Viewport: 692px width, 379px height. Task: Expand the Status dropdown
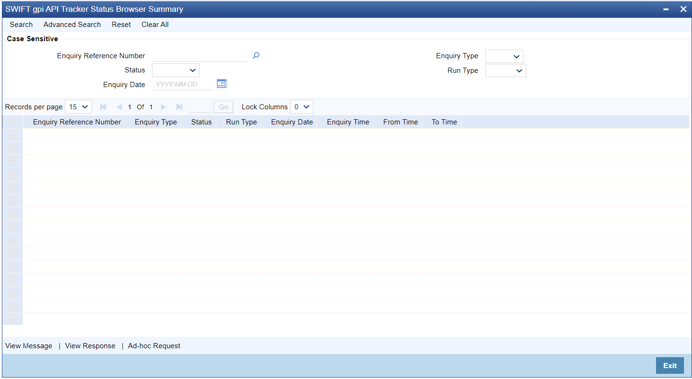[176, 70]
